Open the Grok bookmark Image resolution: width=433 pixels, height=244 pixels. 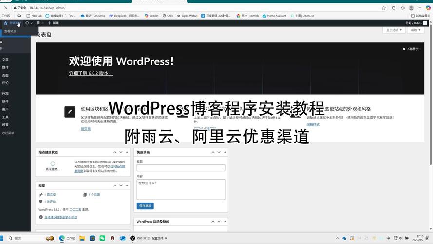tap(168, 16)
